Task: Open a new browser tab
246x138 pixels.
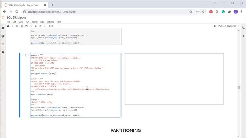Action: click(x=52, y=5)
